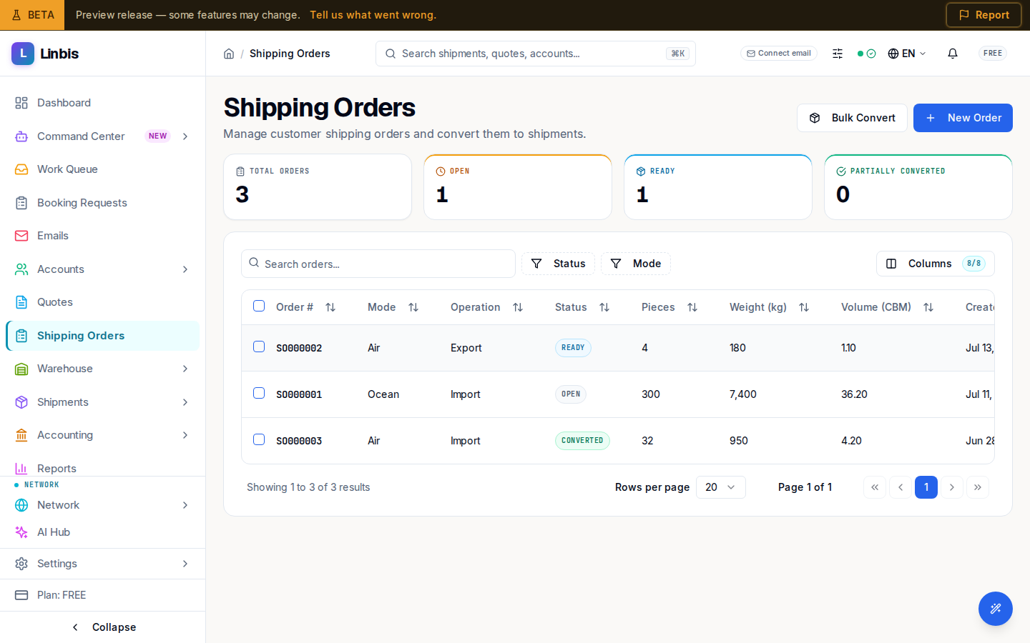Open the EN language dropdown
This screenshot has width=1030, height=643.
tap(907, 54)
